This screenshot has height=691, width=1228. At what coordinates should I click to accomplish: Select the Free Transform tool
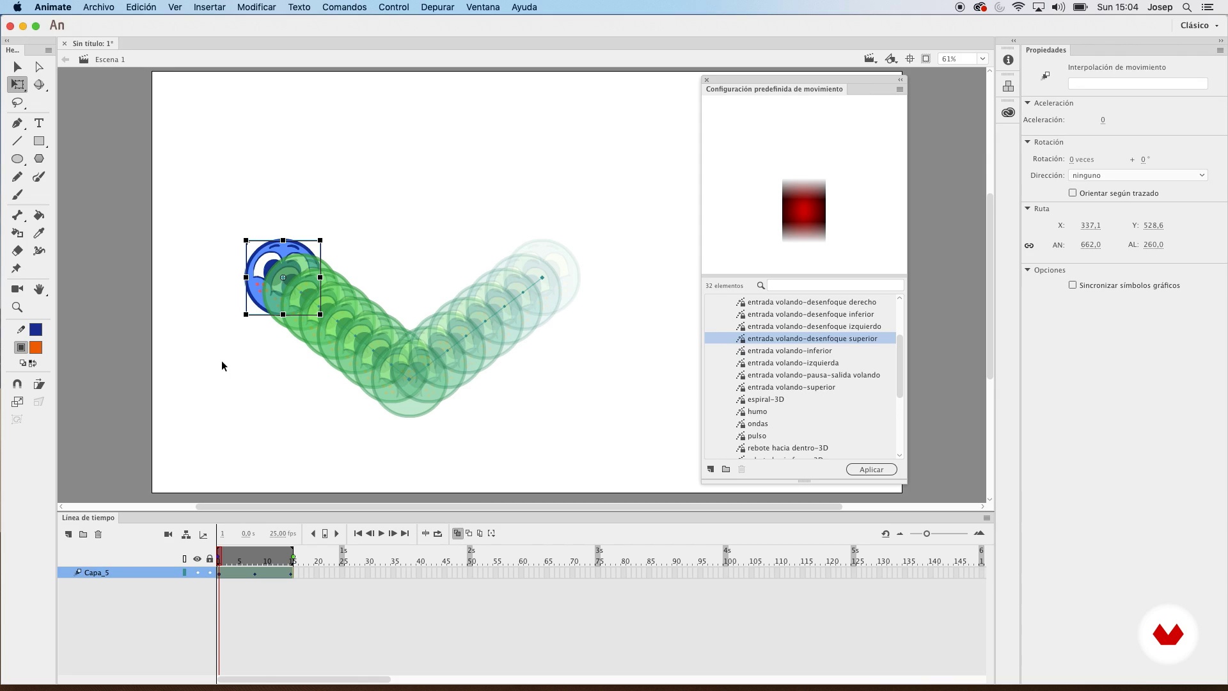(x=17, y=84)
